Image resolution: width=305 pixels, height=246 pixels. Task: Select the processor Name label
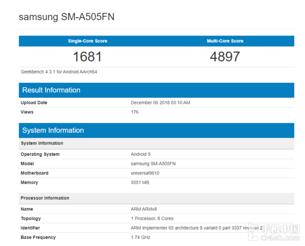tap(27, 209)
